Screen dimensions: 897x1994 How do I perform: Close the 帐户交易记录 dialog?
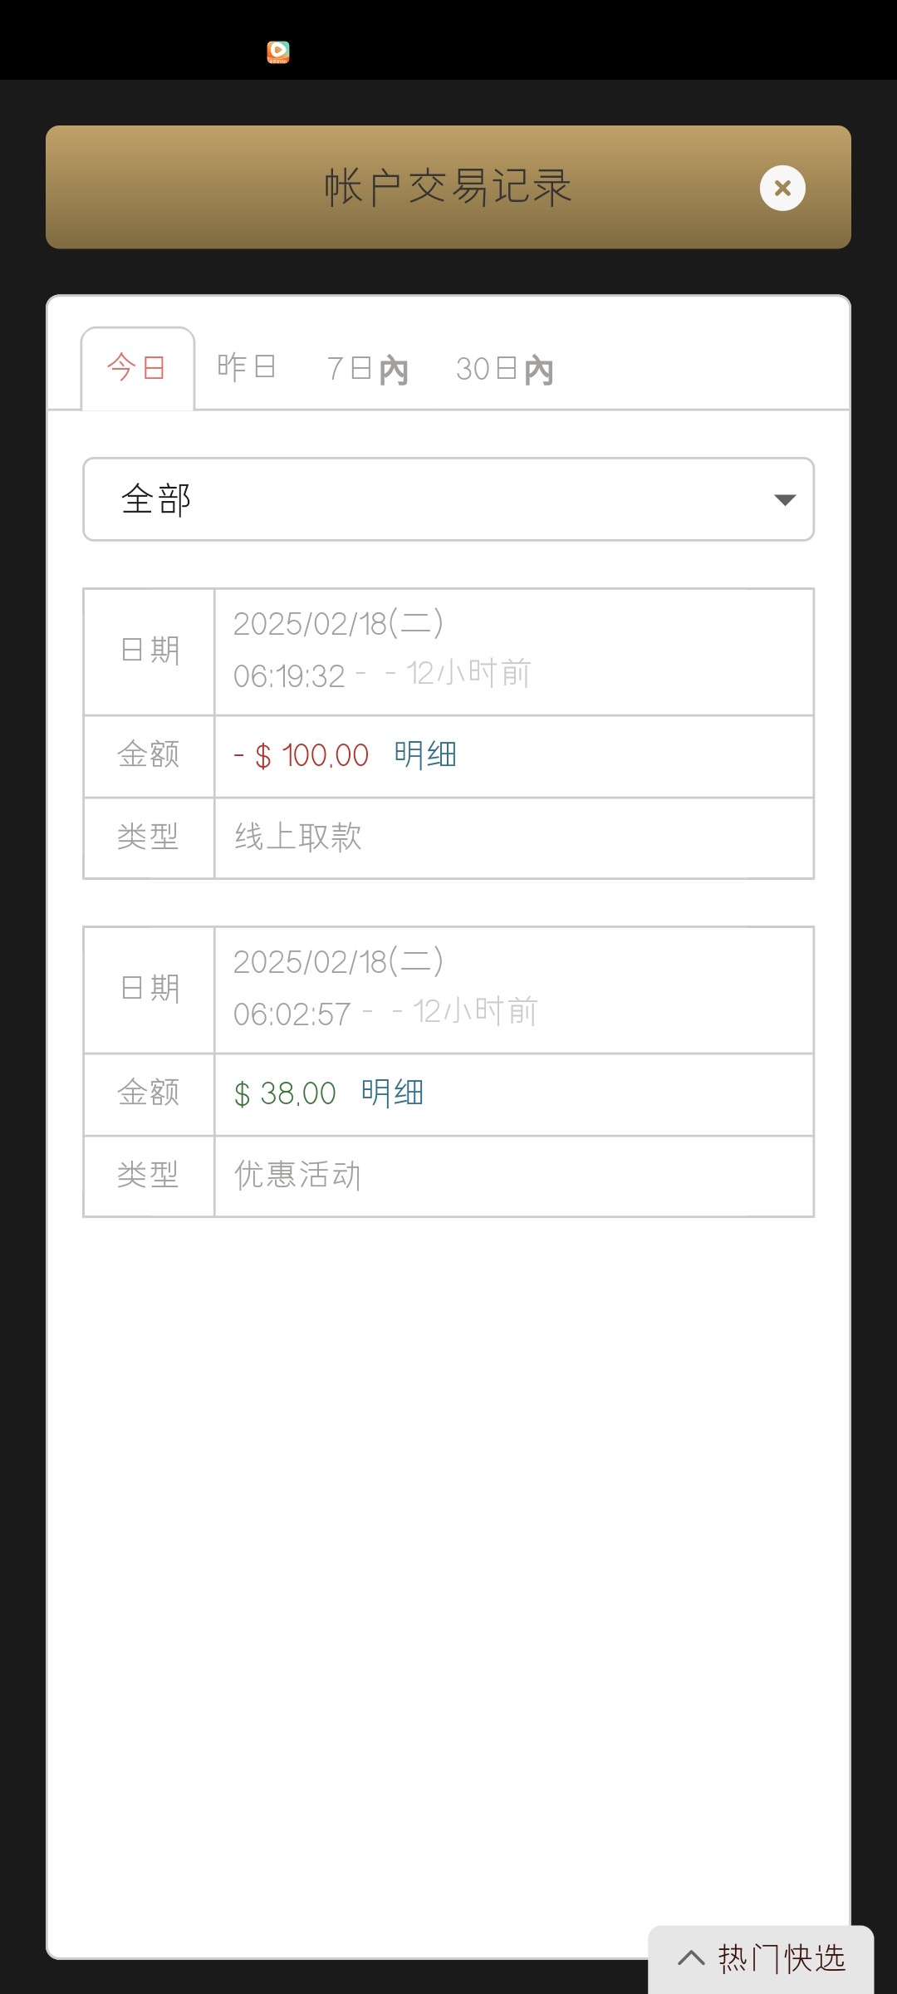782,189
